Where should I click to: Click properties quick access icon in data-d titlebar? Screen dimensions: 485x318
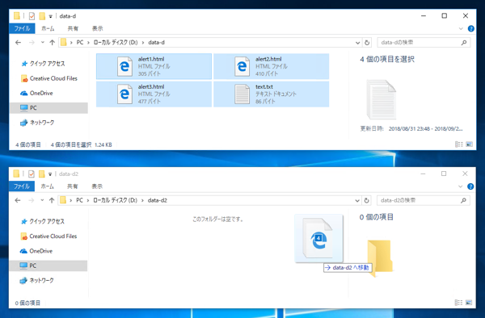click(32, 16)
